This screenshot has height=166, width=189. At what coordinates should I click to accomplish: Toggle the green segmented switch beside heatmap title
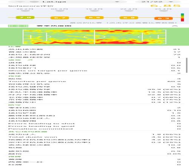coord(18,26)
